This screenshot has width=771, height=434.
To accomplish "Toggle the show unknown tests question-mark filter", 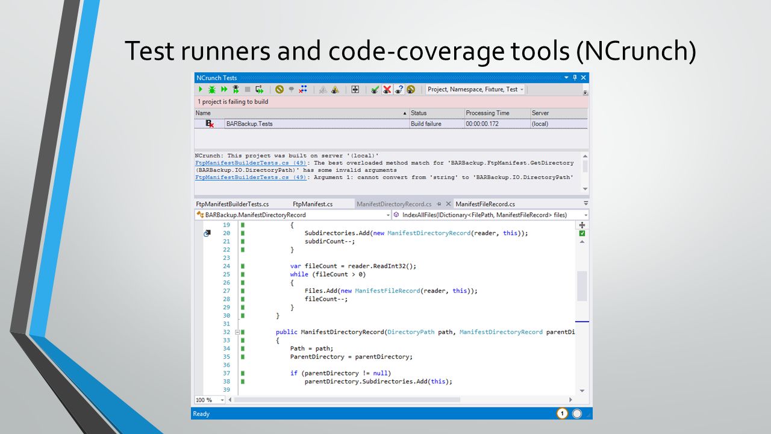I will [399, 89].
